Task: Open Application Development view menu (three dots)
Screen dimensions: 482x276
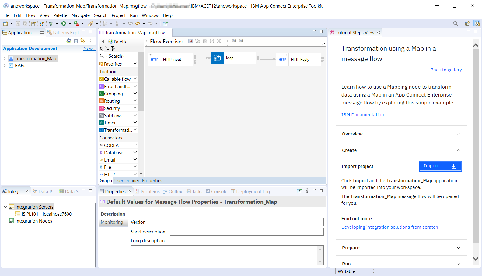Action: tap(90, 41)
